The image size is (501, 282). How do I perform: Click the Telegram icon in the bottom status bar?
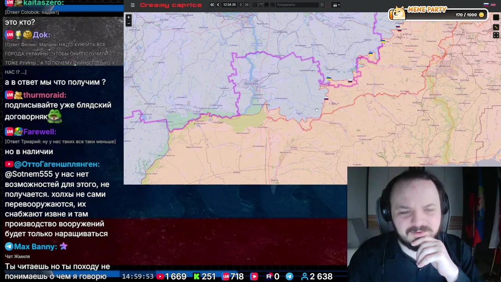coord(289,277)
